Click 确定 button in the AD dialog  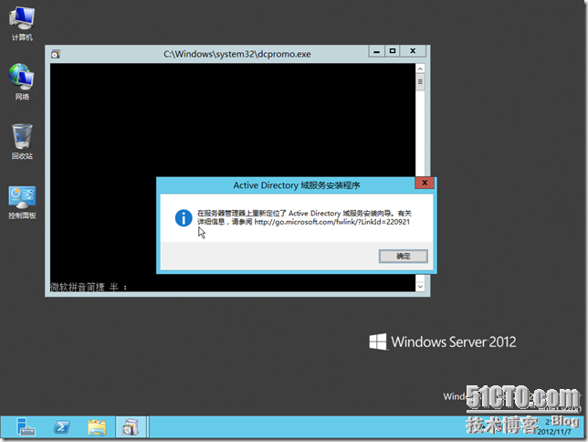pos(404,257)
